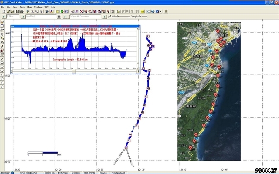Select the pencil drawing tool in sidebar

[x=2, y=47]
